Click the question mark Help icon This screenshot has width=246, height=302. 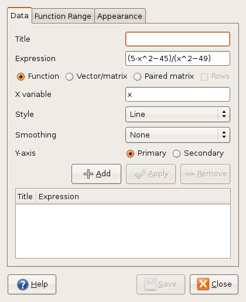point(23,284)
